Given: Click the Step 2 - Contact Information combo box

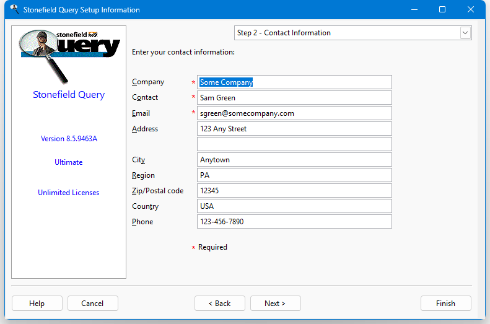Looking at the screenshot, I should tap(347, 33).
